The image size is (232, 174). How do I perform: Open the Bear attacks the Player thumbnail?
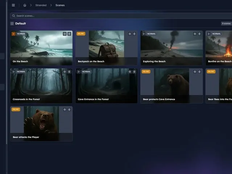(x=41, y=120)
